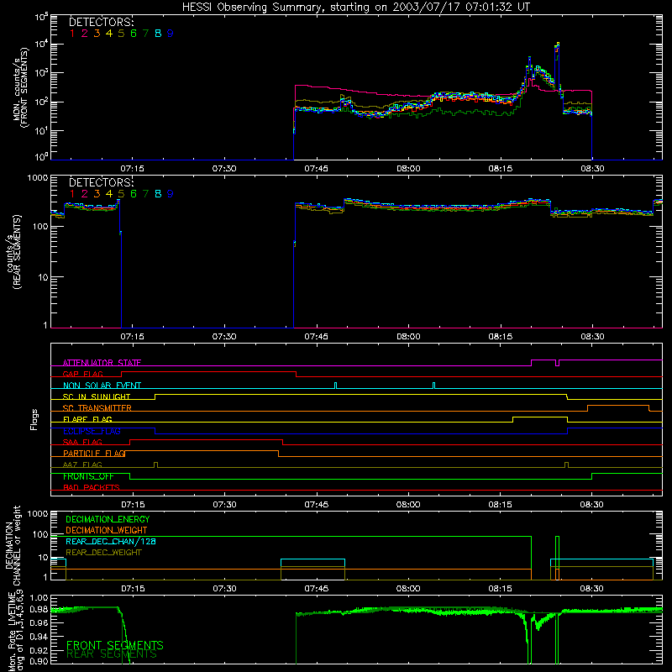Image resolution: width=672 pixels, height=672 pixels.
Task: Click the HESSI Observing Summary title
Action: click(356, 8)
